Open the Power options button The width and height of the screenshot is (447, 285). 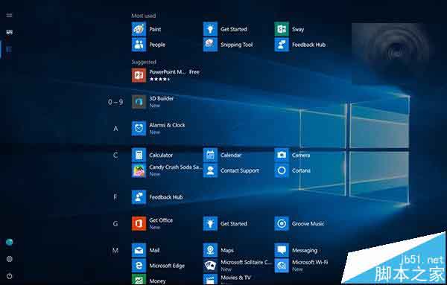[x=10, y=276]
